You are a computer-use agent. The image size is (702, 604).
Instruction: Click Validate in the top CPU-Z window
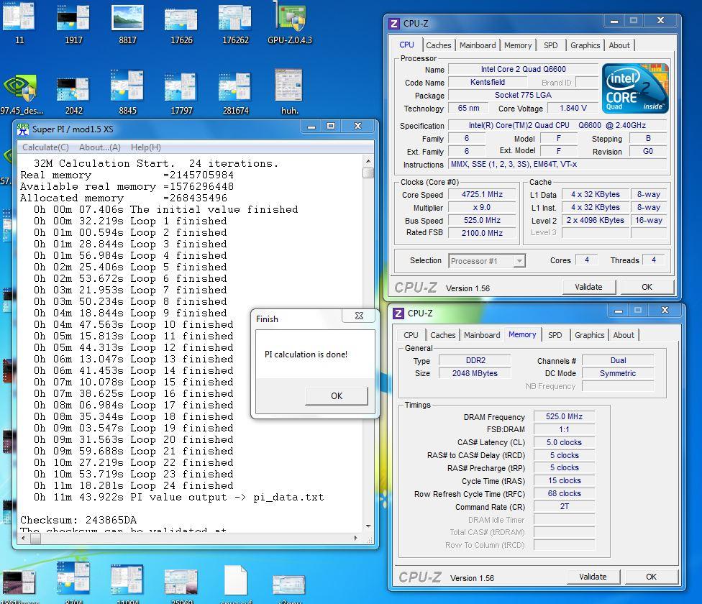[x=588, y=287]
